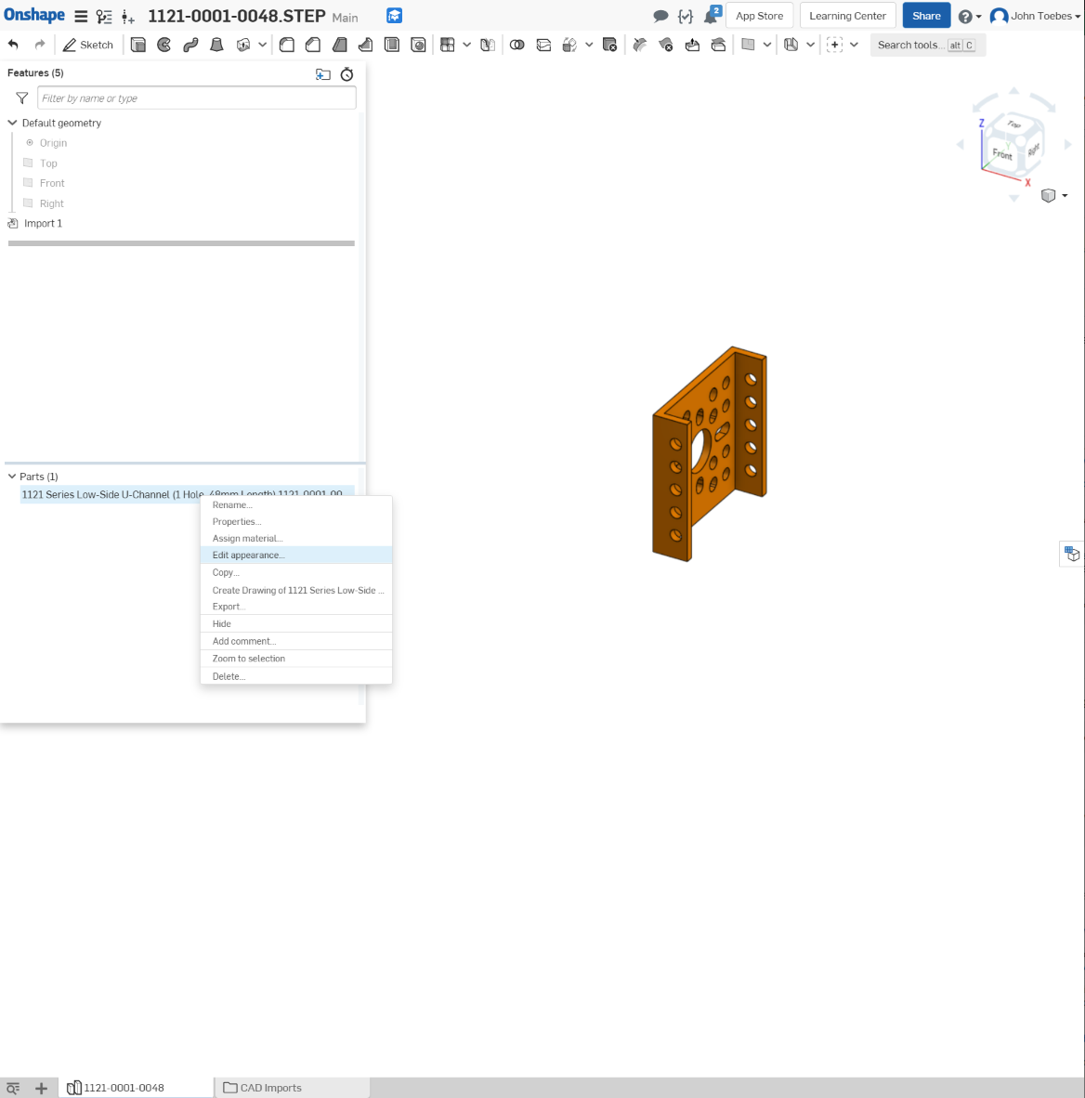Select the Move face tool

692,45
